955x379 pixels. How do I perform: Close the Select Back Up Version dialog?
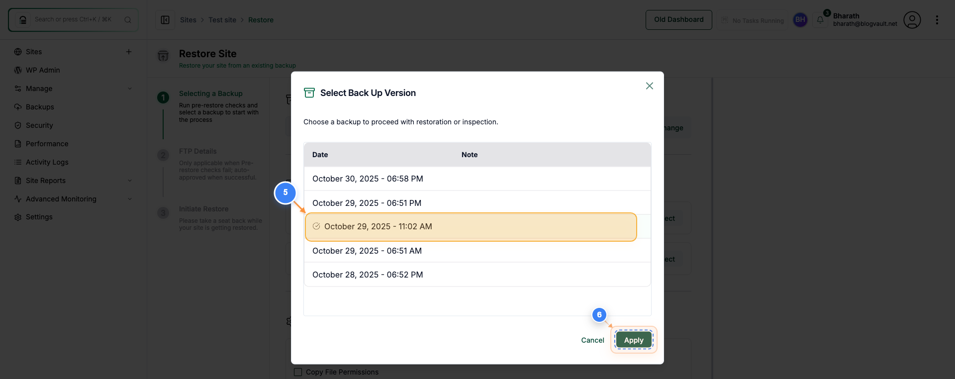coord(650,86)
